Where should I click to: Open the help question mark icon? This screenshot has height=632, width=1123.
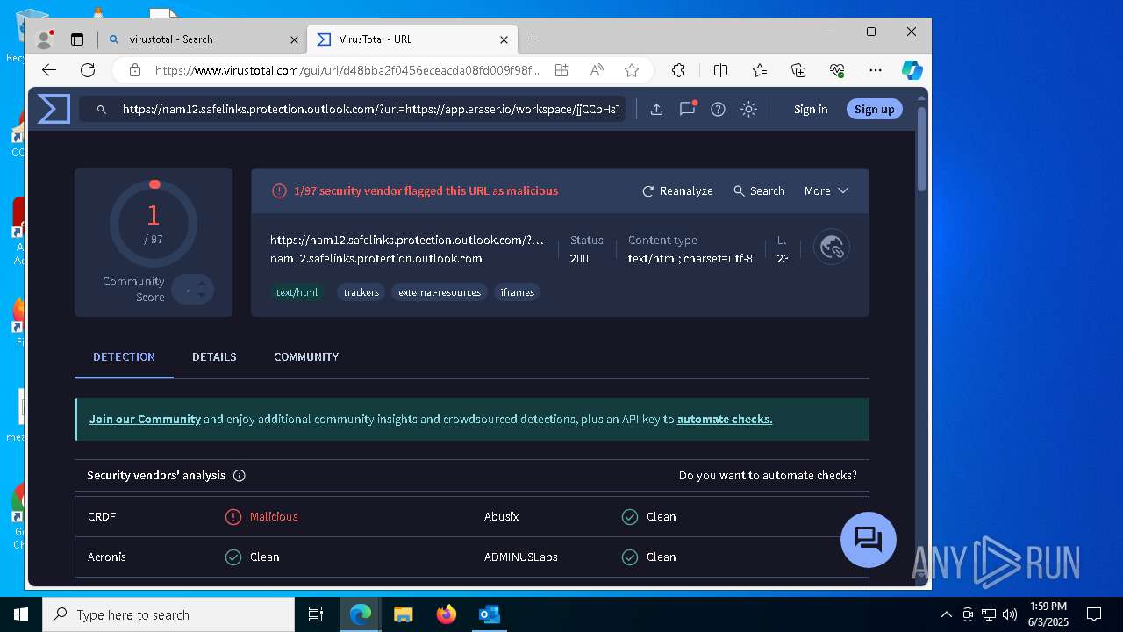(x=718, y=109)
